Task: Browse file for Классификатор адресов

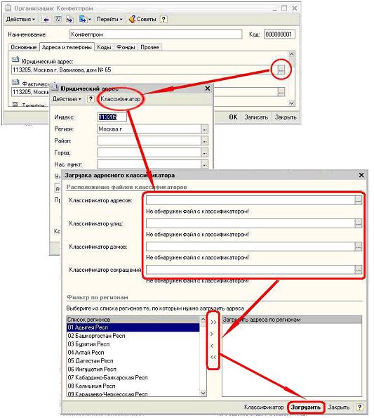Action: [x=359, y=200]
